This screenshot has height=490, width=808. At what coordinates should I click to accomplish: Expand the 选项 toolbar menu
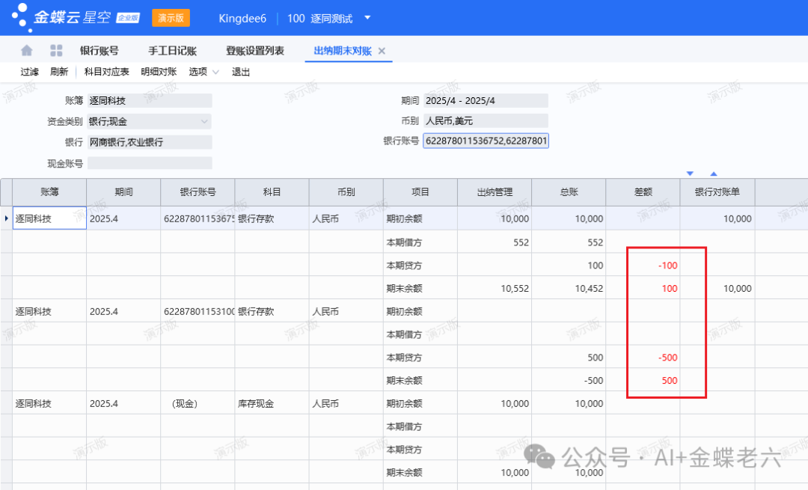tap(203, 72)
